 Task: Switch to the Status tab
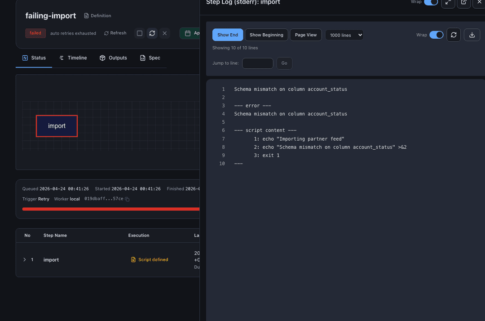[x=34, y=58]
